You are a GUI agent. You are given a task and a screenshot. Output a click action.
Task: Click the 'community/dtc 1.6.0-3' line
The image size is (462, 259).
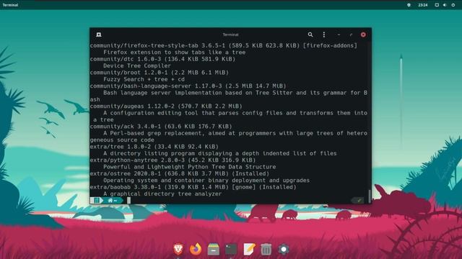[162, 59]
